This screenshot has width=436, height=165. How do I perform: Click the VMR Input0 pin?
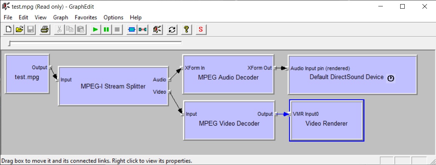289,114
